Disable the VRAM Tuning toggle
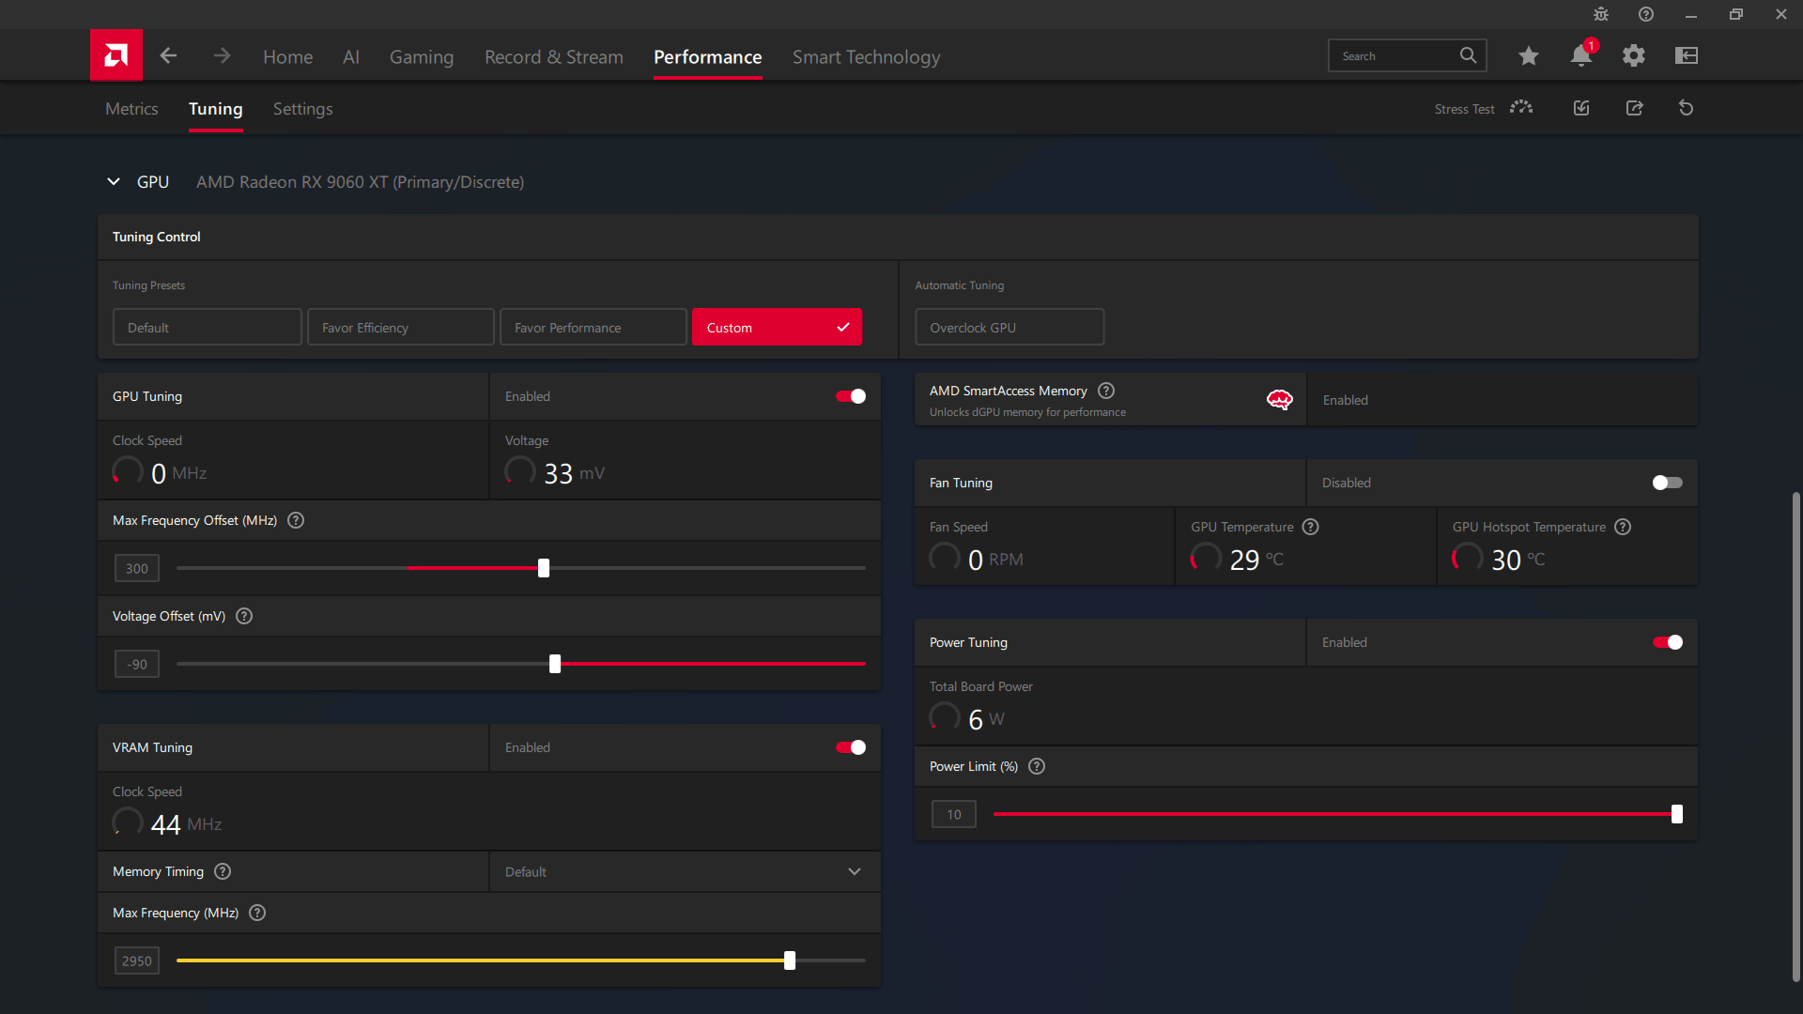This screenshot has height=1014, width=1803. pos(851,747)
